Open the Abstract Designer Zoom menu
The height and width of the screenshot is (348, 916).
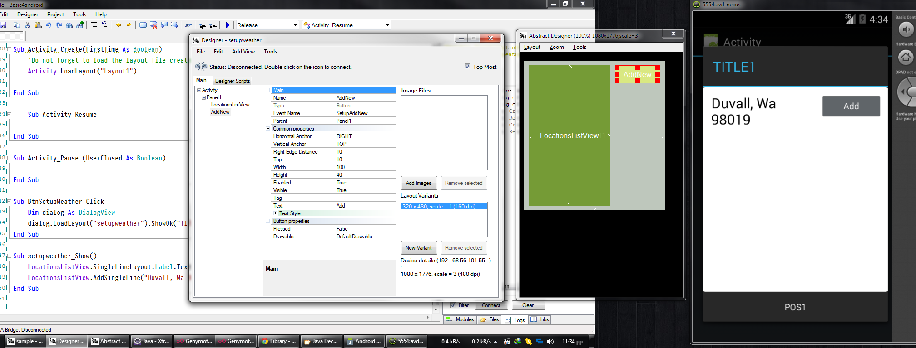(x=556, y=47)
